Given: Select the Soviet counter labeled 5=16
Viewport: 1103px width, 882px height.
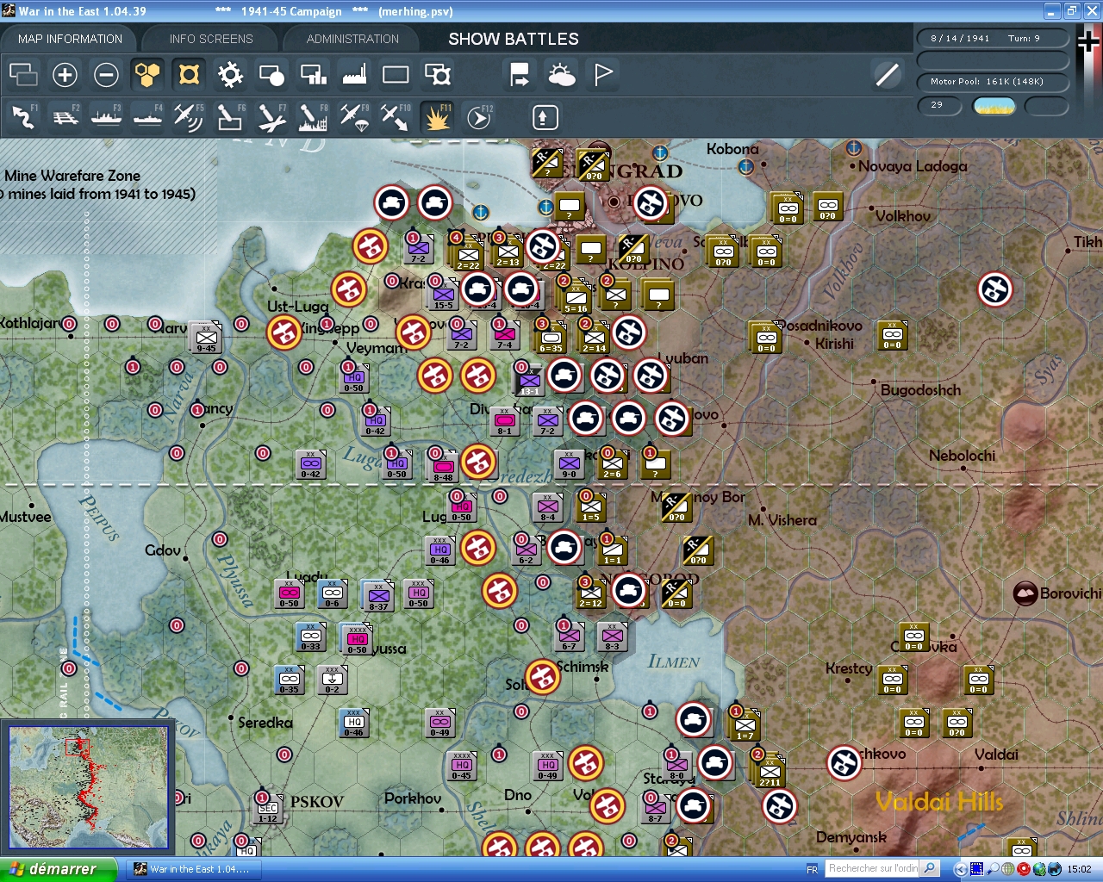Looking at the screenshot, I should tap(576, 297).
